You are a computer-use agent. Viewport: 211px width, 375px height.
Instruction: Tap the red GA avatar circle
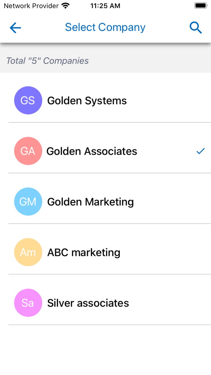pos(28,151)
